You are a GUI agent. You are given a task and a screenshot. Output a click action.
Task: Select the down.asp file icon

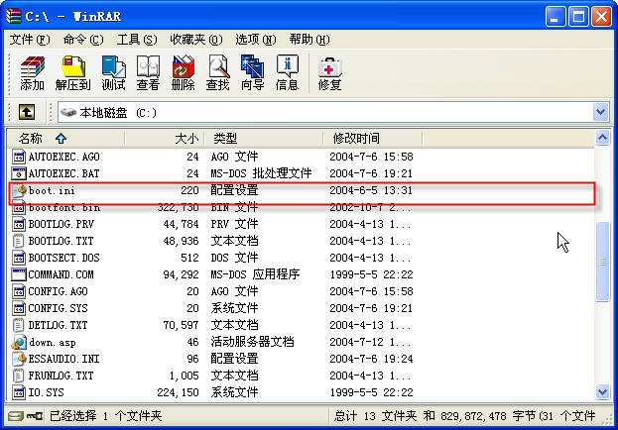point(19,342)
